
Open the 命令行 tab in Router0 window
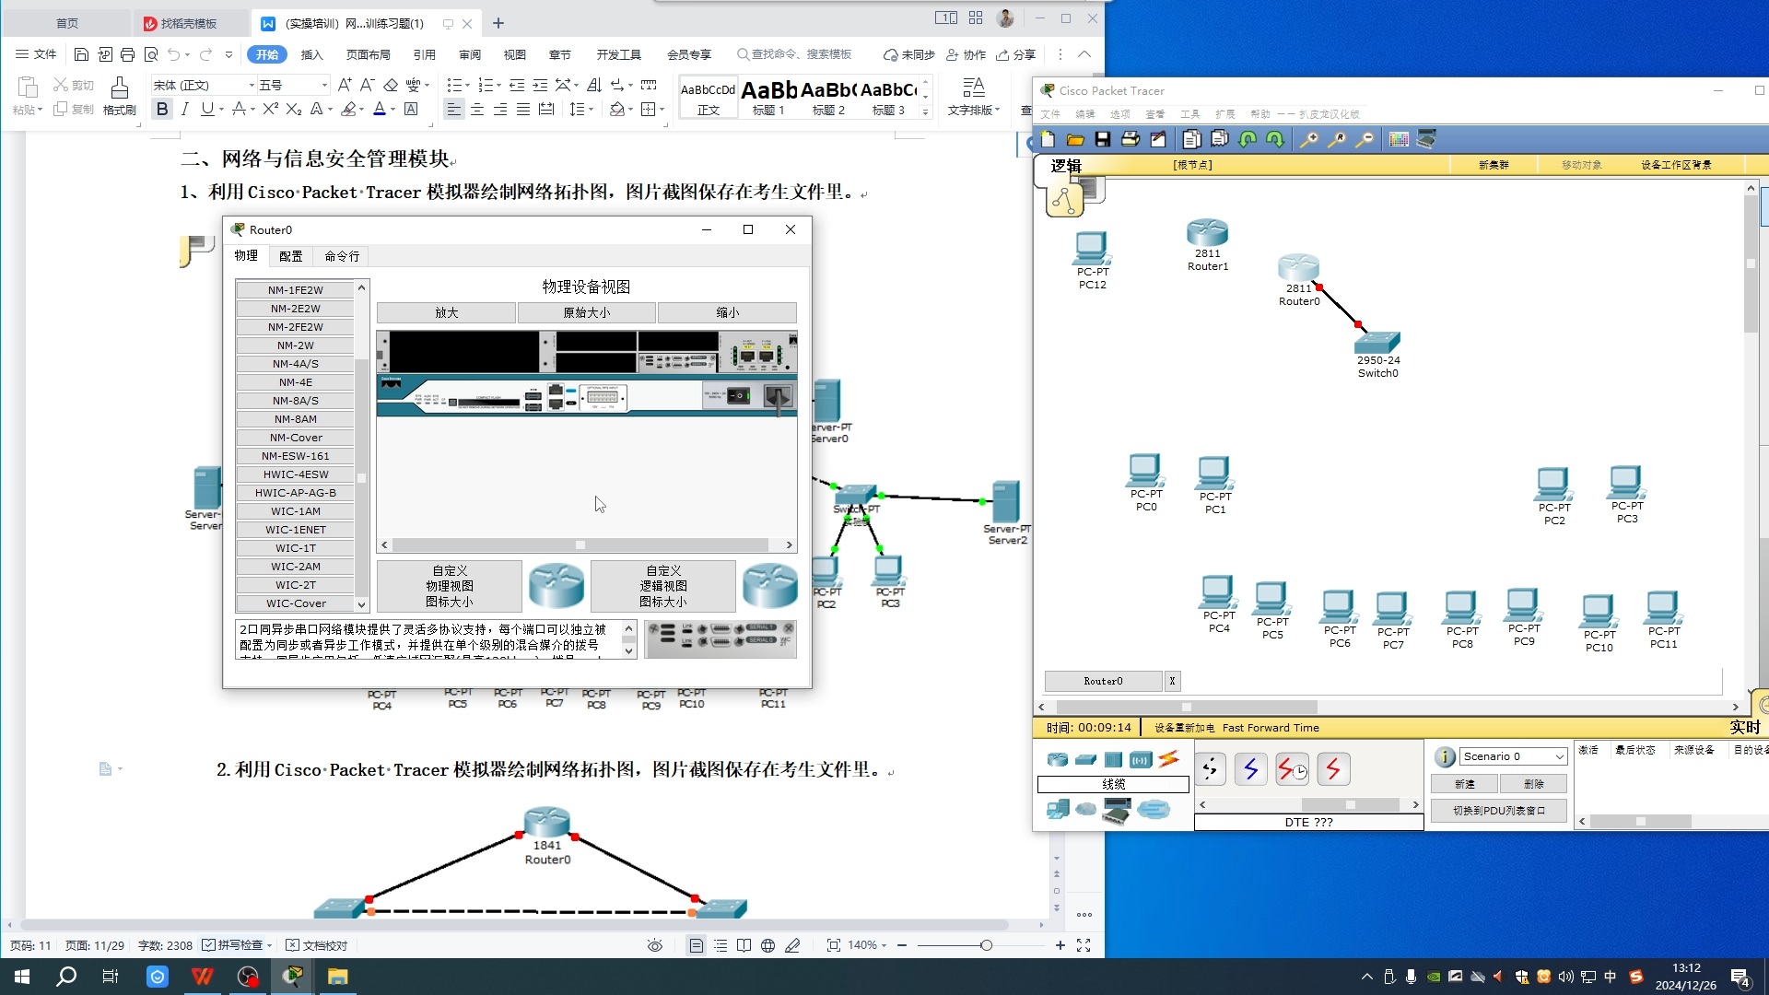pyautogui.click(x=342, y=256)
